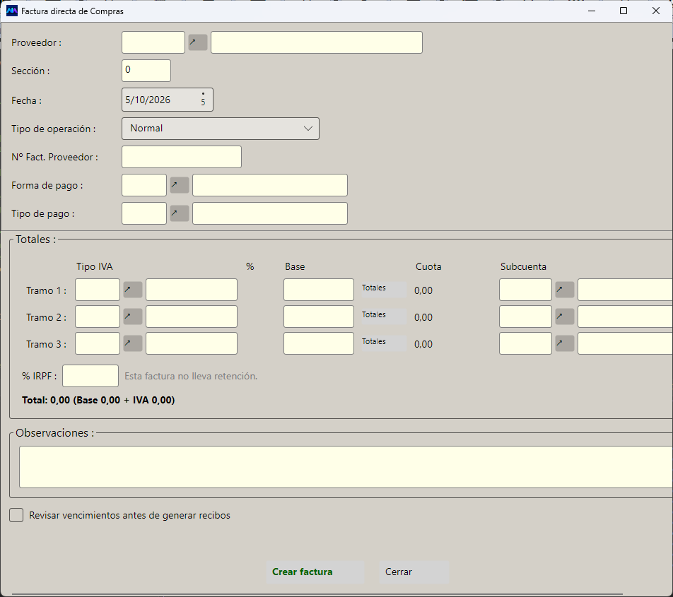
Task: Click into the Observaciones text area
Action: (x=346, y=467)
